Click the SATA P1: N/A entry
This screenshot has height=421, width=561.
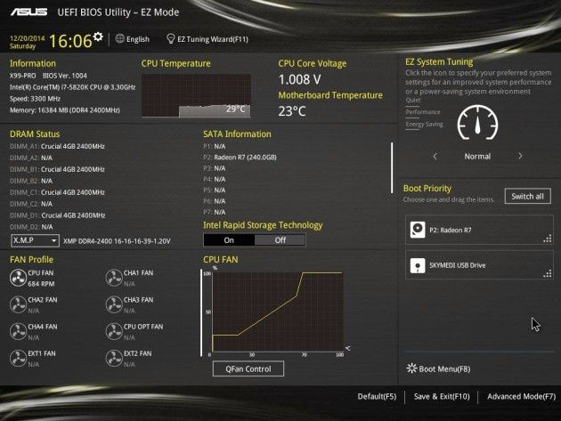[215, 146]
